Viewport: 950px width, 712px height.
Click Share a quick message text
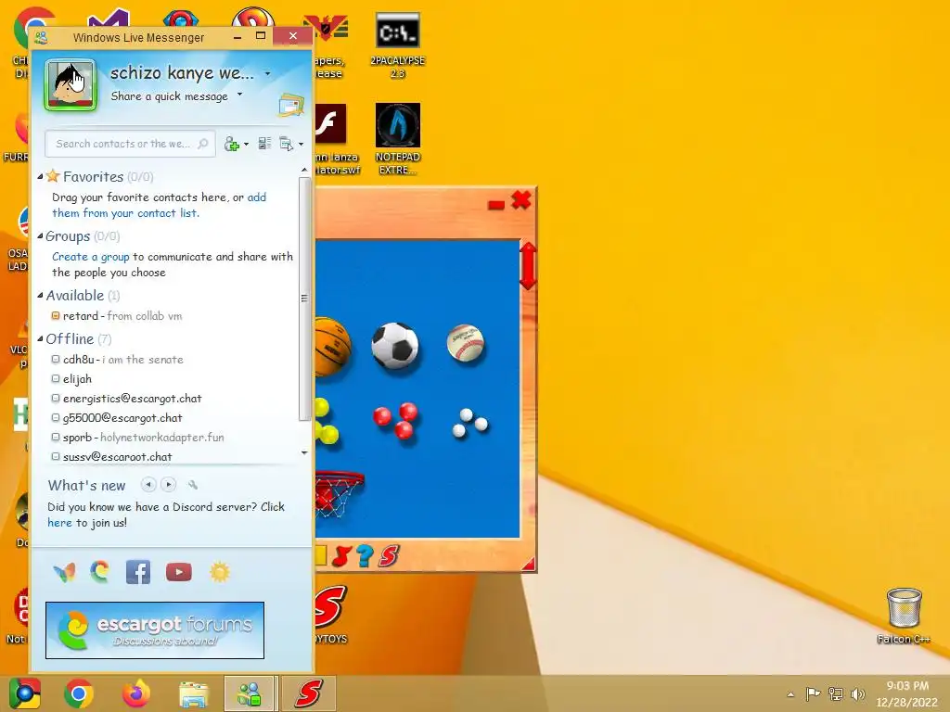point(169,96)
